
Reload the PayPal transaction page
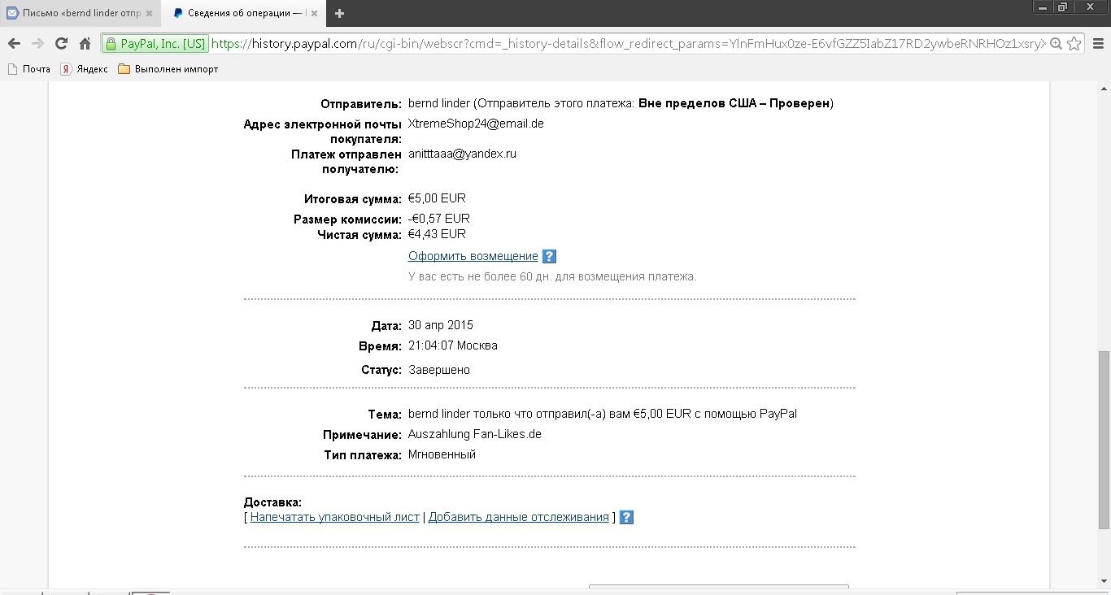tap(61, 44)
